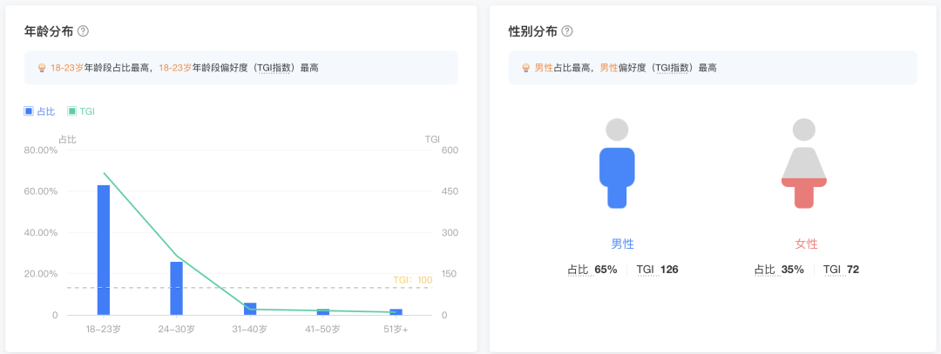Click the 51岁+ axis label
Viewport: 941px width, 354px height.
(x=396, y=330)
